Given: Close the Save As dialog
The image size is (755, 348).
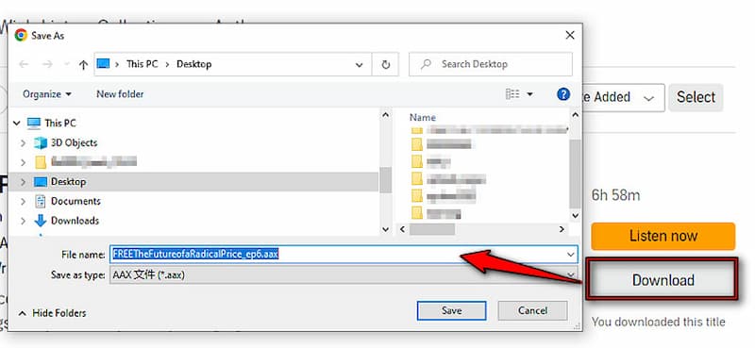Looking at the screenshot, I should tap(570, 35).
